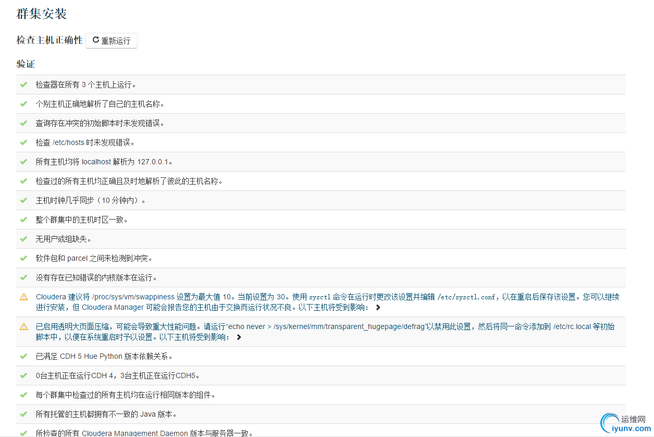The image size is (654, 437).
Task: Select the 验证 section heading
Action: (x=26, y=64)
